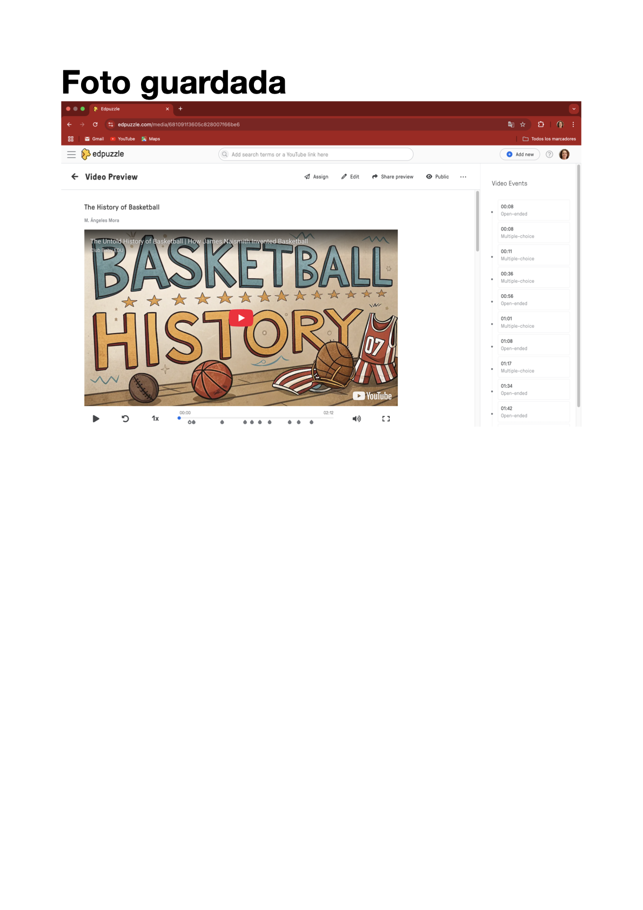Go back from Video Preview
643x910 pixels.
tap(75, 177)
